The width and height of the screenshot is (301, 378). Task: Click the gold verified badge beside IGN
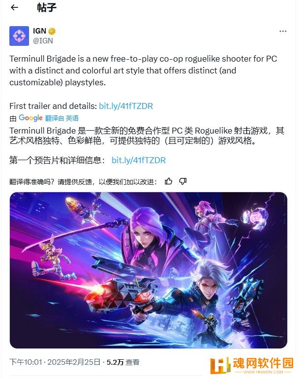click(x=52, y=31)
